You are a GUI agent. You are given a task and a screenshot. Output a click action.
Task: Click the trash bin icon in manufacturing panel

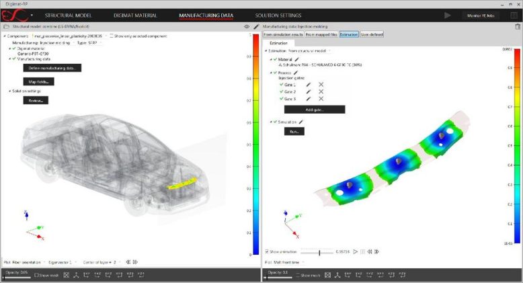(x=516, y=26)
